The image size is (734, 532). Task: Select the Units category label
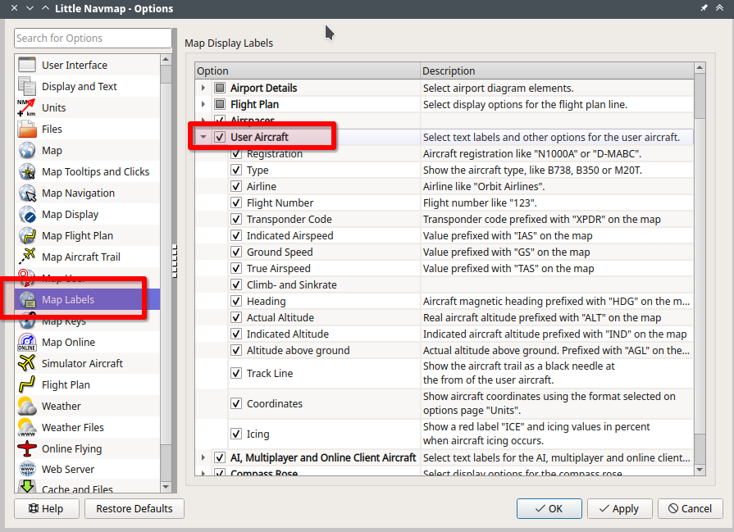[x=54, y=107]
